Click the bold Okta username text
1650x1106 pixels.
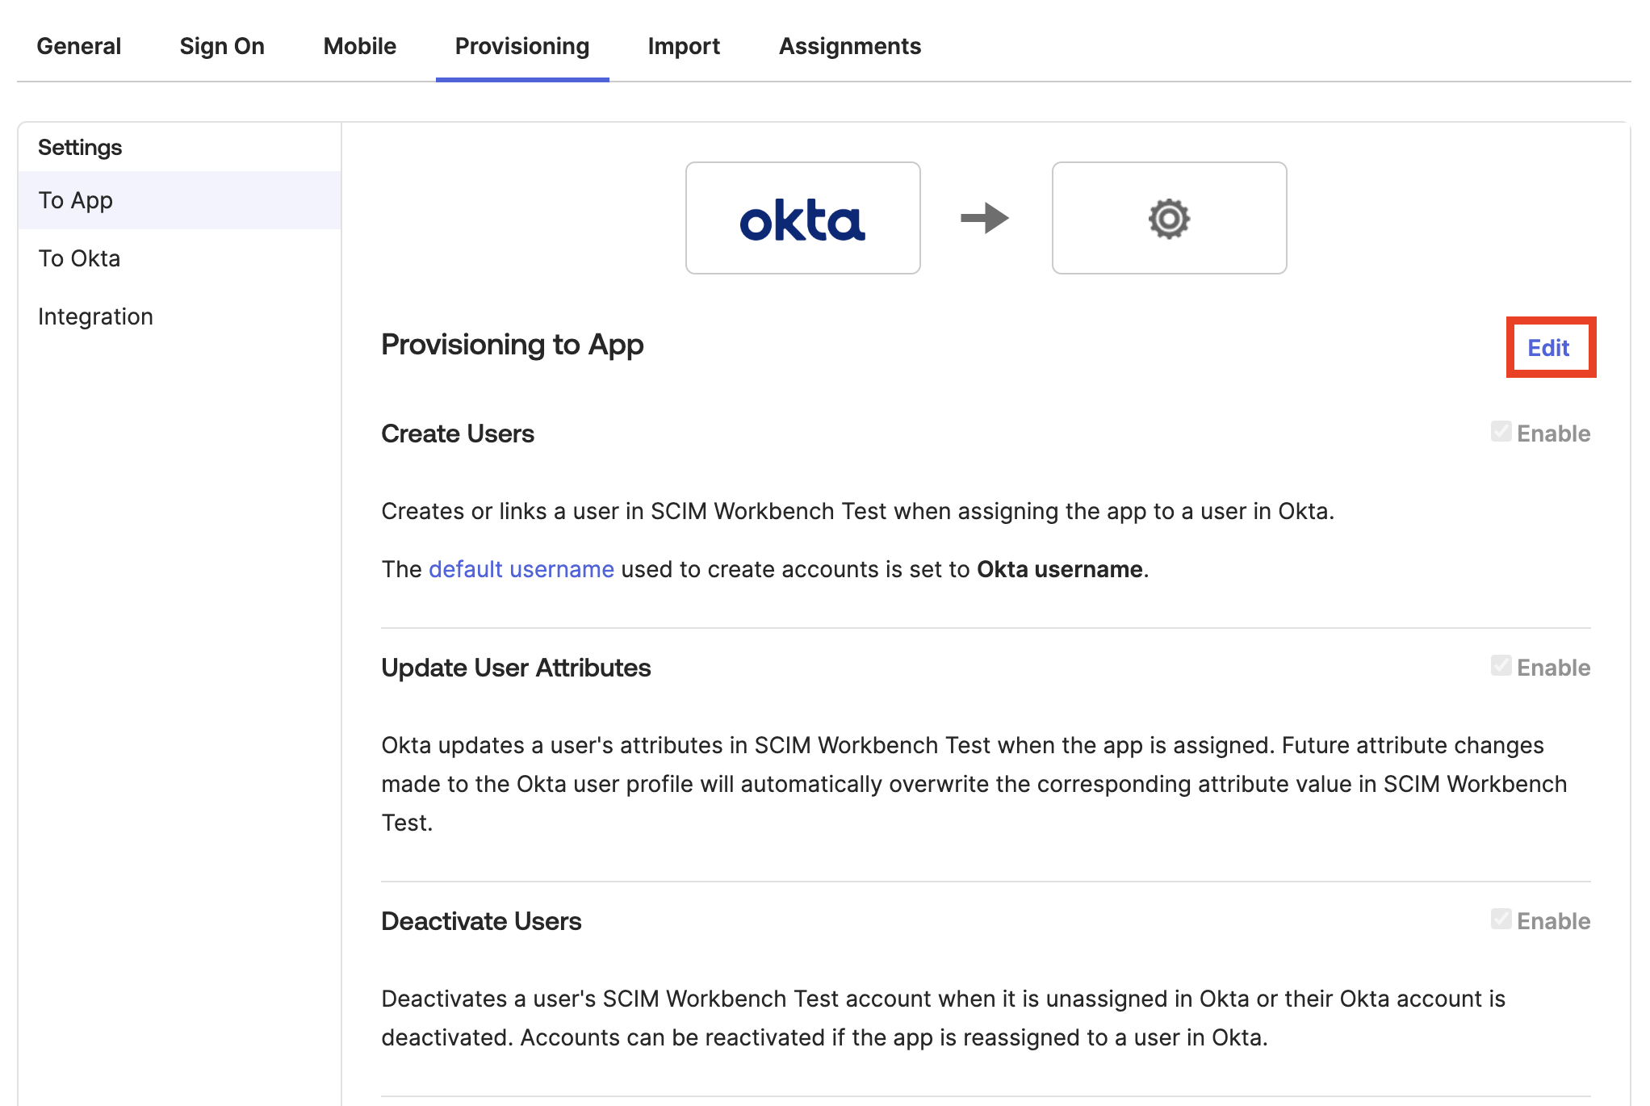coord(1059,569)
